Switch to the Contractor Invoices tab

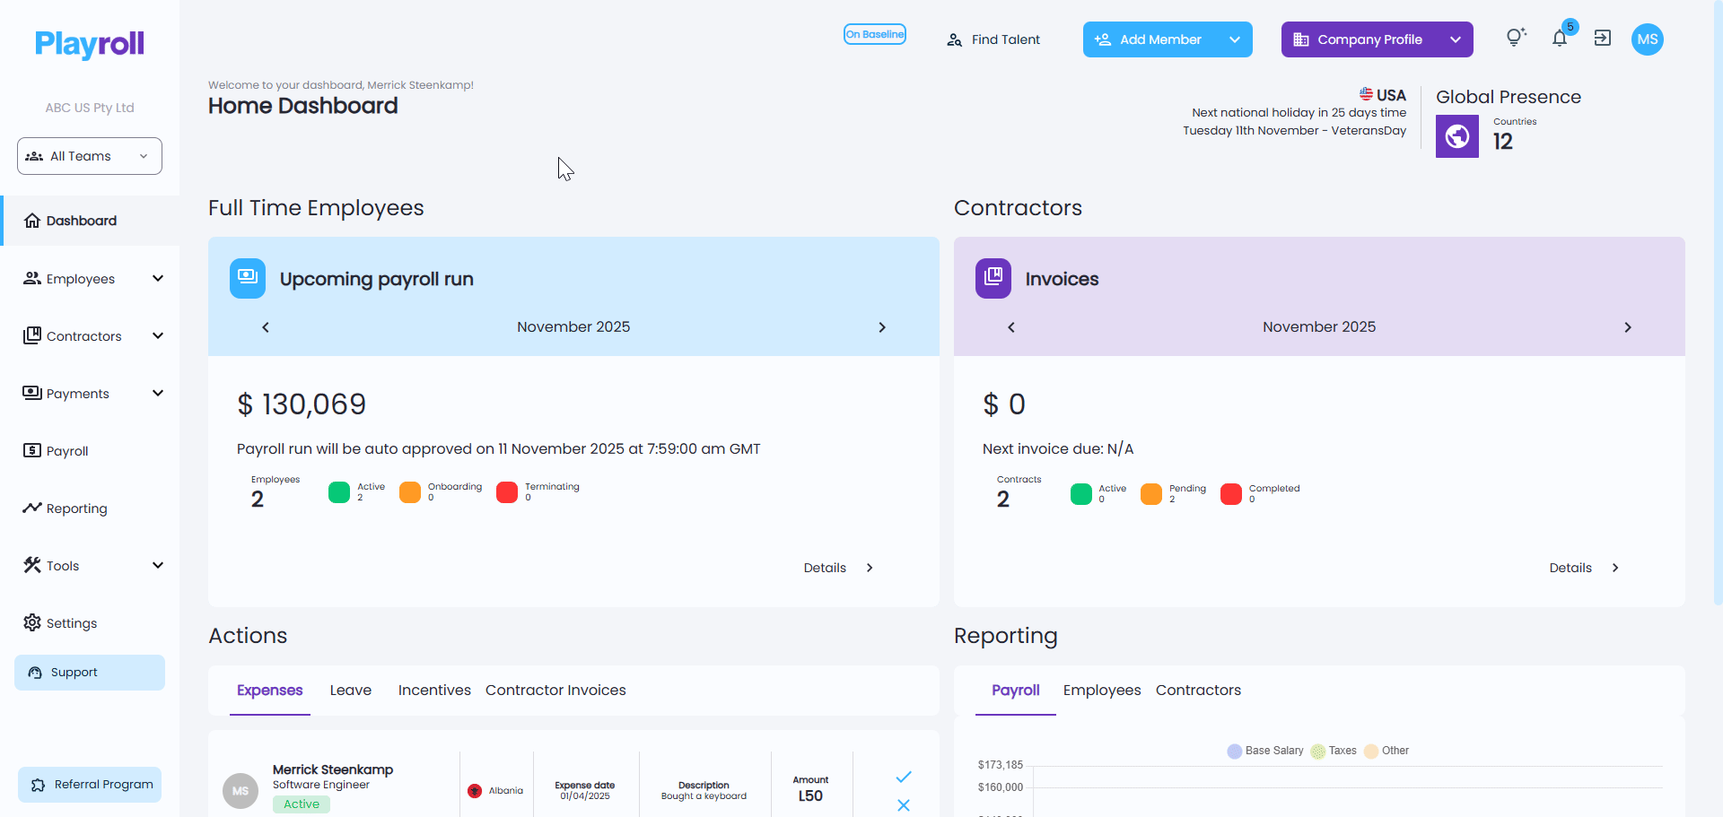point(555,690)
